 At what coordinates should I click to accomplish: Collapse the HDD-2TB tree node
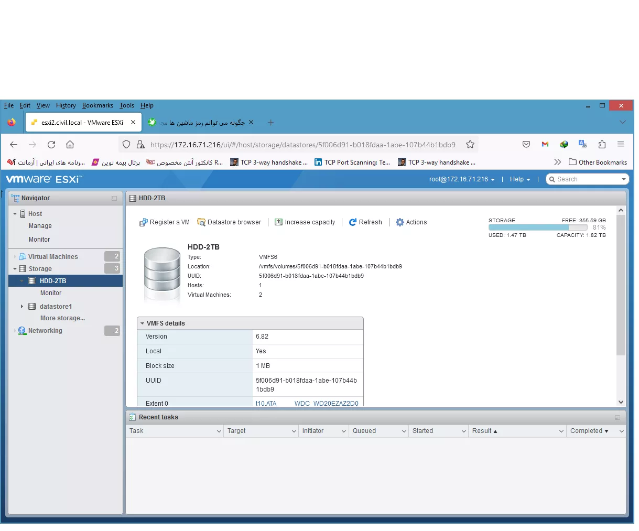pyautogui.click(x=22, y=281)
